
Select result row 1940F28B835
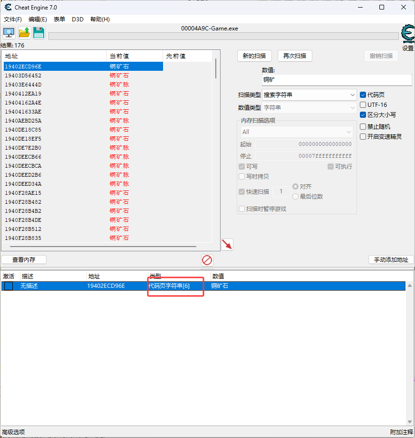pos(83,238)
